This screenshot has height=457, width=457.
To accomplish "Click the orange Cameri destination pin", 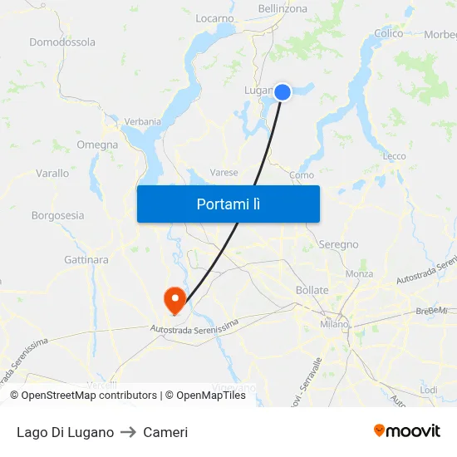I will (x=175, y=301).
